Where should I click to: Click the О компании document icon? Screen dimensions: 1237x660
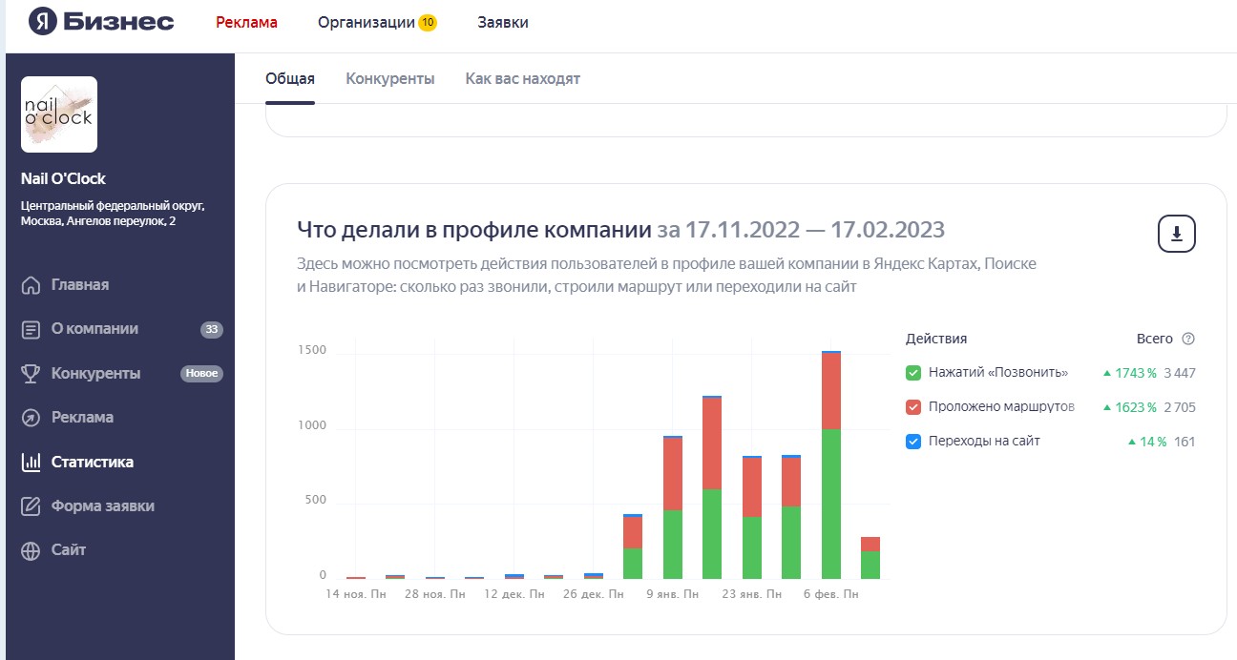point(31,329)
